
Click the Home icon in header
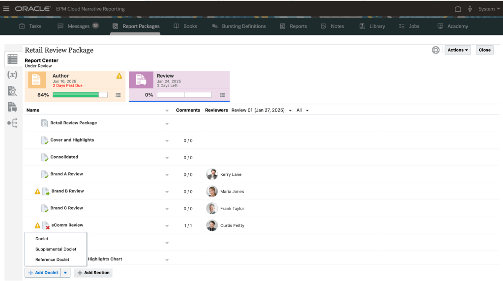(x=458, y=9)
